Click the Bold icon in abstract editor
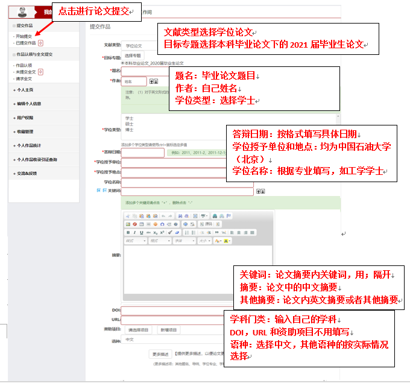Screen dimensions: 410x383 click(127, 232)
